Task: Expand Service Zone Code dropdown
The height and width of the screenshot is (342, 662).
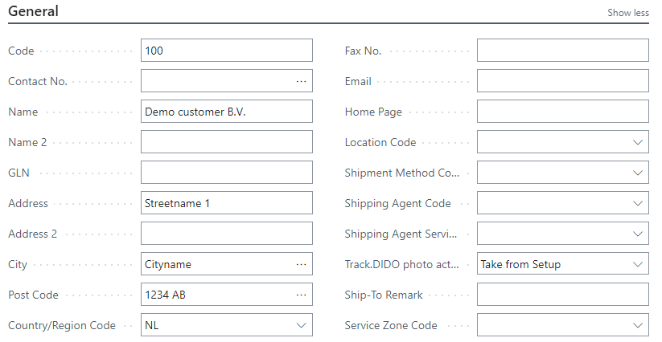Action: click(x=638, y=325)
